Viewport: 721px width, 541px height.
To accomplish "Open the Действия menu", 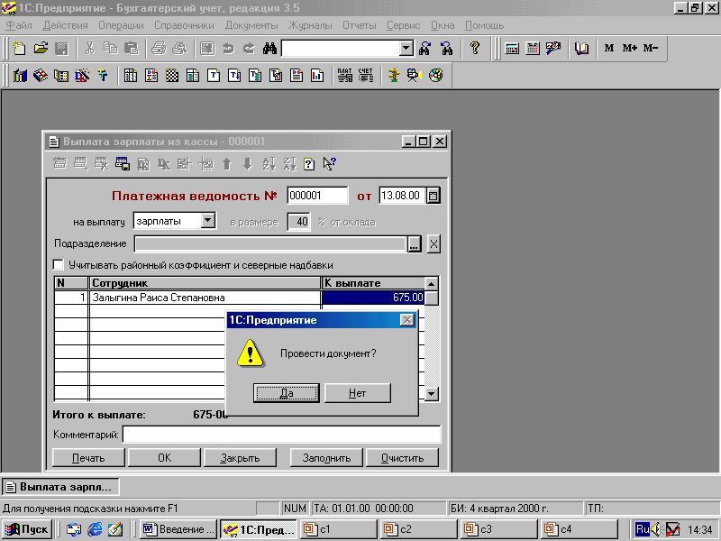I will point(65,25).
